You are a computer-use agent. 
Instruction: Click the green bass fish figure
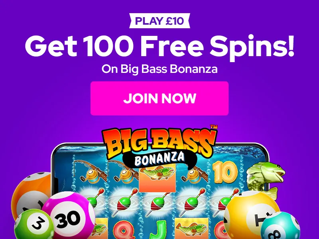(x=264, y=179)
